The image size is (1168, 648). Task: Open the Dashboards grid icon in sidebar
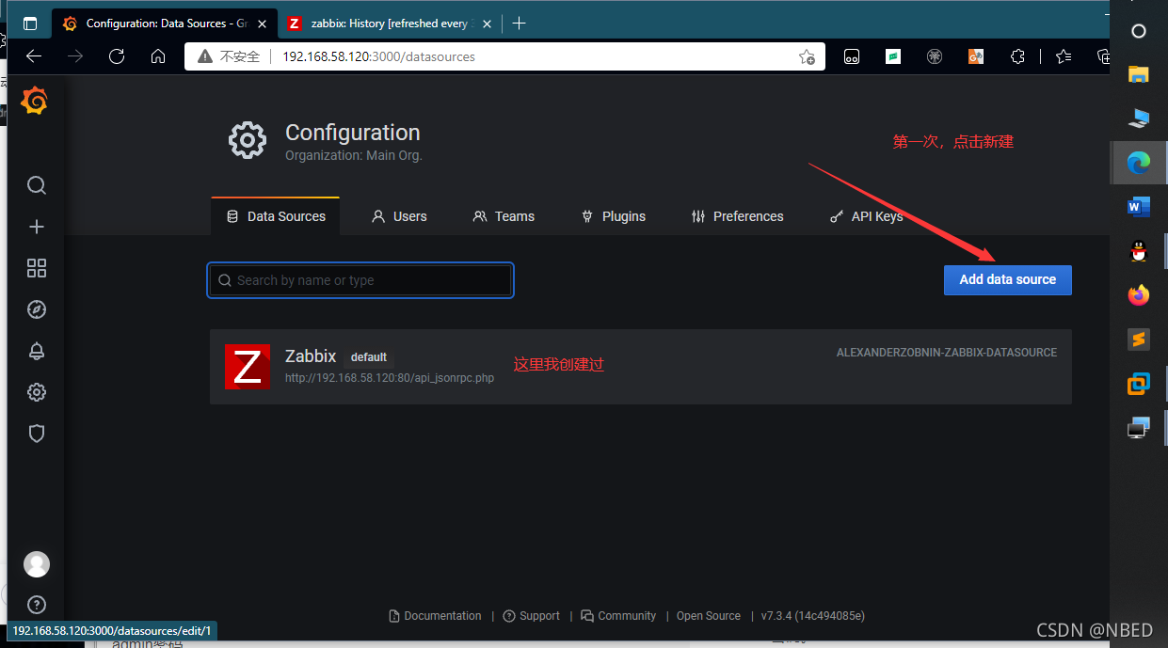click(x=37, y=268)
